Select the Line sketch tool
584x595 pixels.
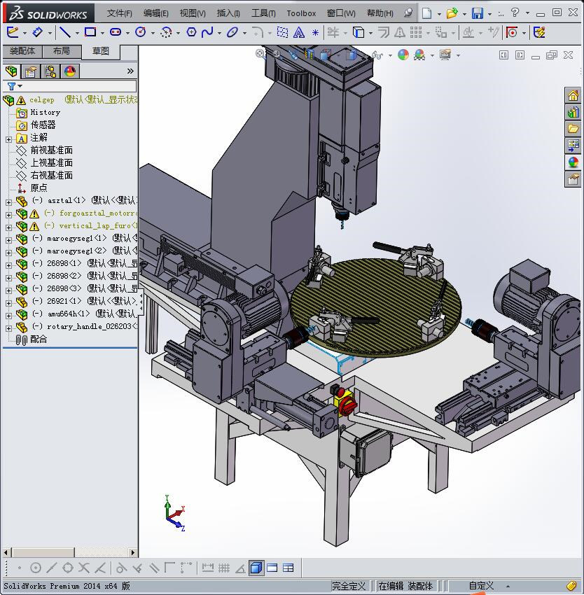pyautogui.click(x=65, y=32)
